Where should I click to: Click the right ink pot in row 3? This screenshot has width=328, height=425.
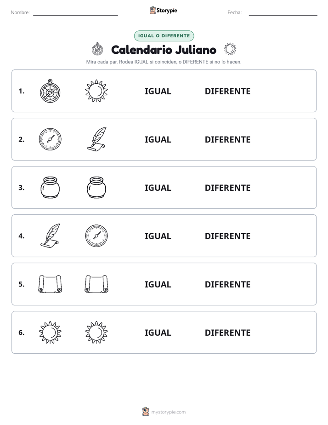click(x=96, y=188)
